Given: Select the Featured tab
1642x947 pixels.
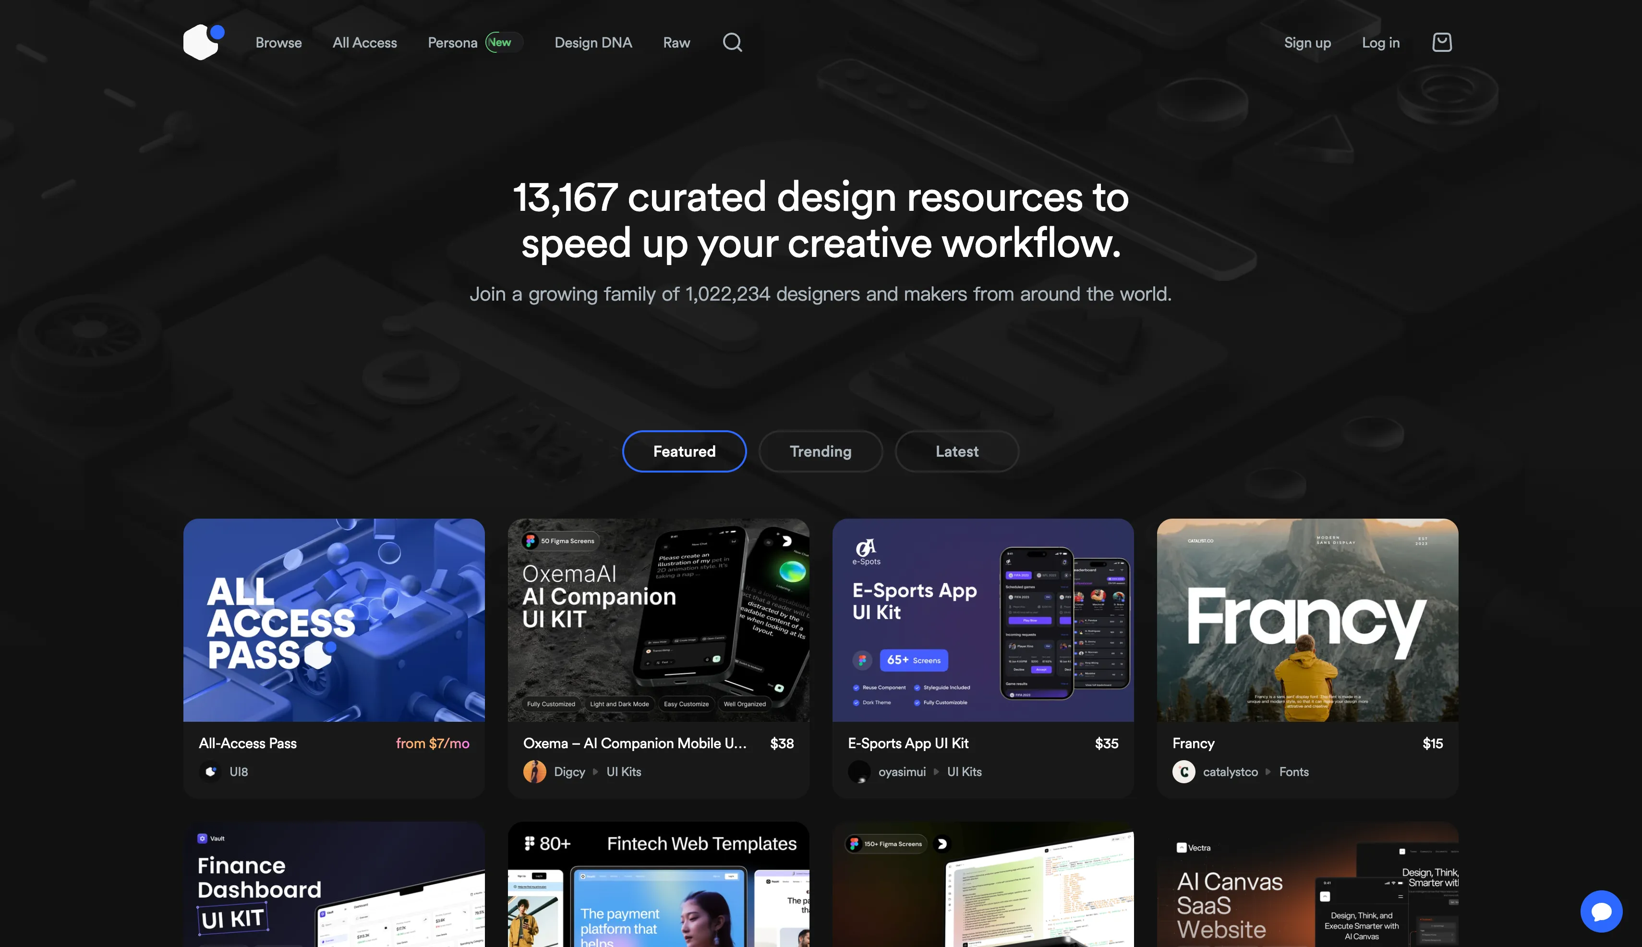Looking at the screenshot, I should (x=684, y=451).
